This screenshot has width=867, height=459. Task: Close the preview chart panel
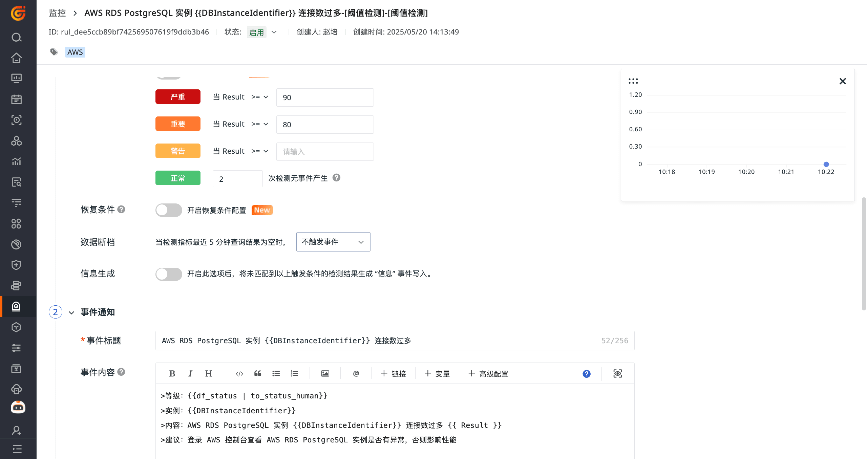click(843, 81)
